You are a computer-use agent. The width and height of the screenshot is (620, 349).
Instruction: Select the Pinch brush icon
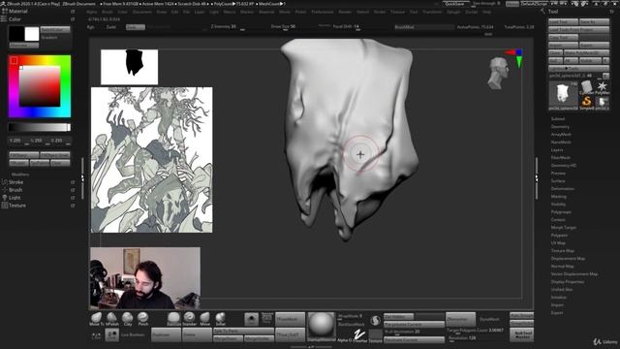(142, 318)
